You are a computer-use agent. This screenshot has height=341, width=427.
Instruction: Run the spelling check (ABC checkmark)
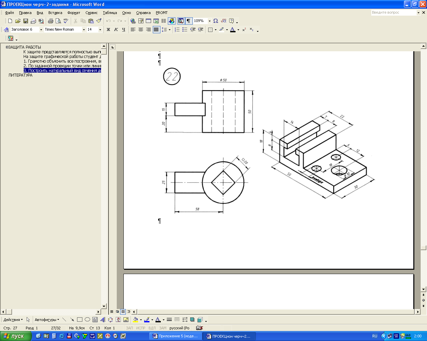point(66,21)
